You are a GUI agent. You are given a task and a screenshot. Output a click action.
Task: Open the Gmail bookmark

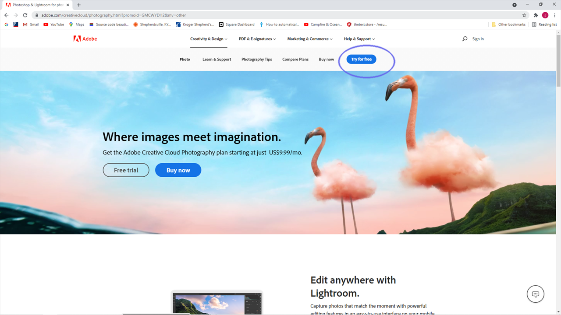click(x=31, y=24)
